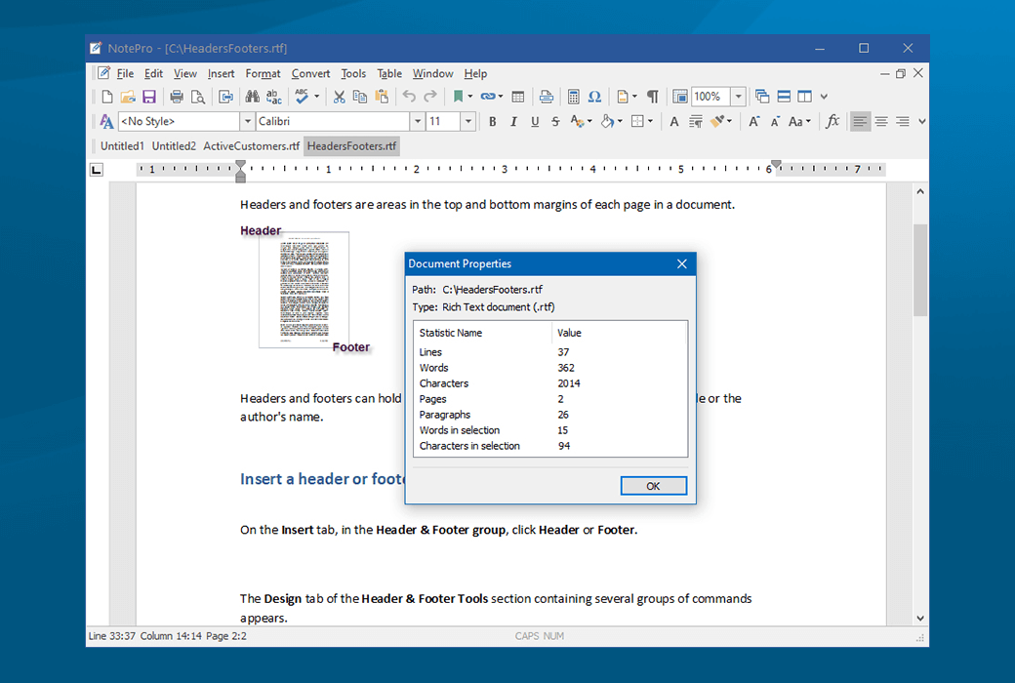Cut the selection with the scissors icon
Viewport: 1015px width, 683px height.
340,98
